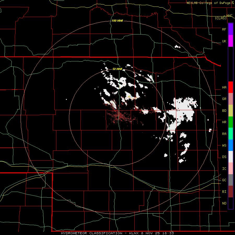Click the ND label beside the legend

tap(224, 203)
